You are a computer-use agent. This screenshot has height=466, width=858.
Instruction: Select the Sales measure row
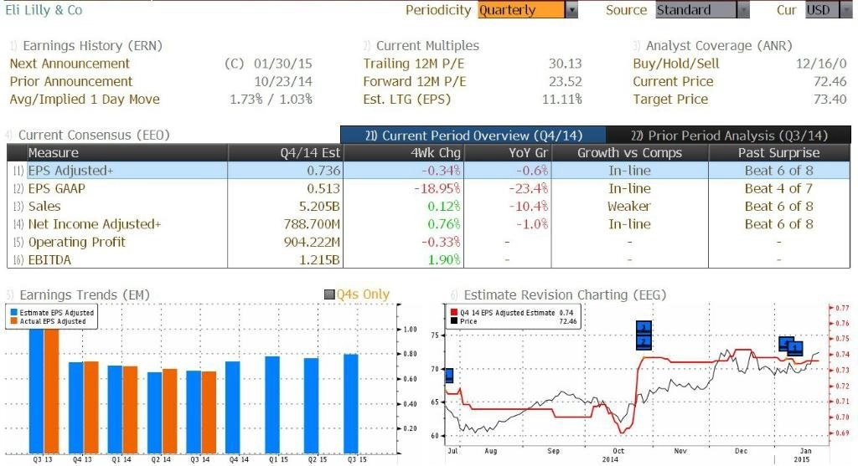click(428, 207)
